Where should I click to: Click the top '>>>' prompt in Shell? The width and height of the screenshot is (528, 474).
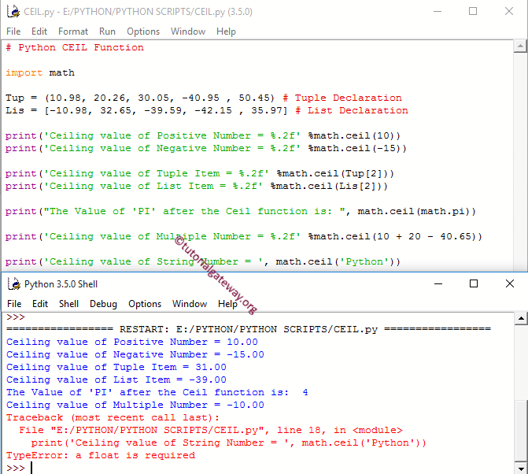coord(16,317)
